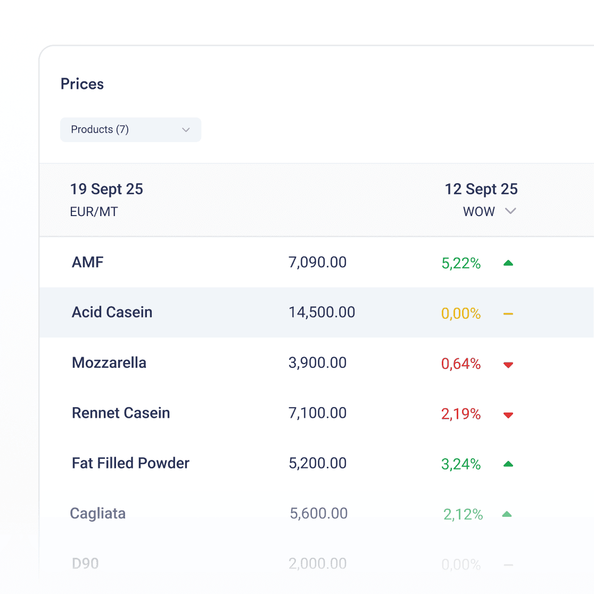Select the Rennet Casein product name
594x594 pixels.
121,413
